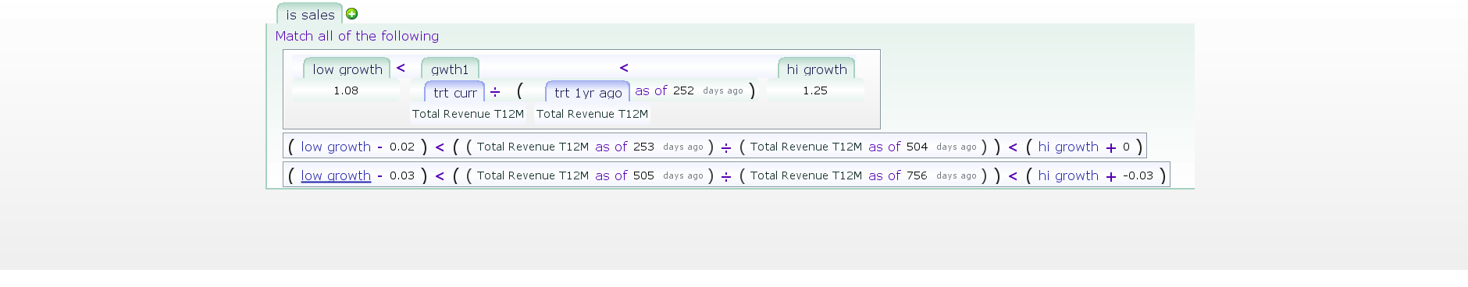
Task: Click the 252 days ago value
Action: [683, 90]
